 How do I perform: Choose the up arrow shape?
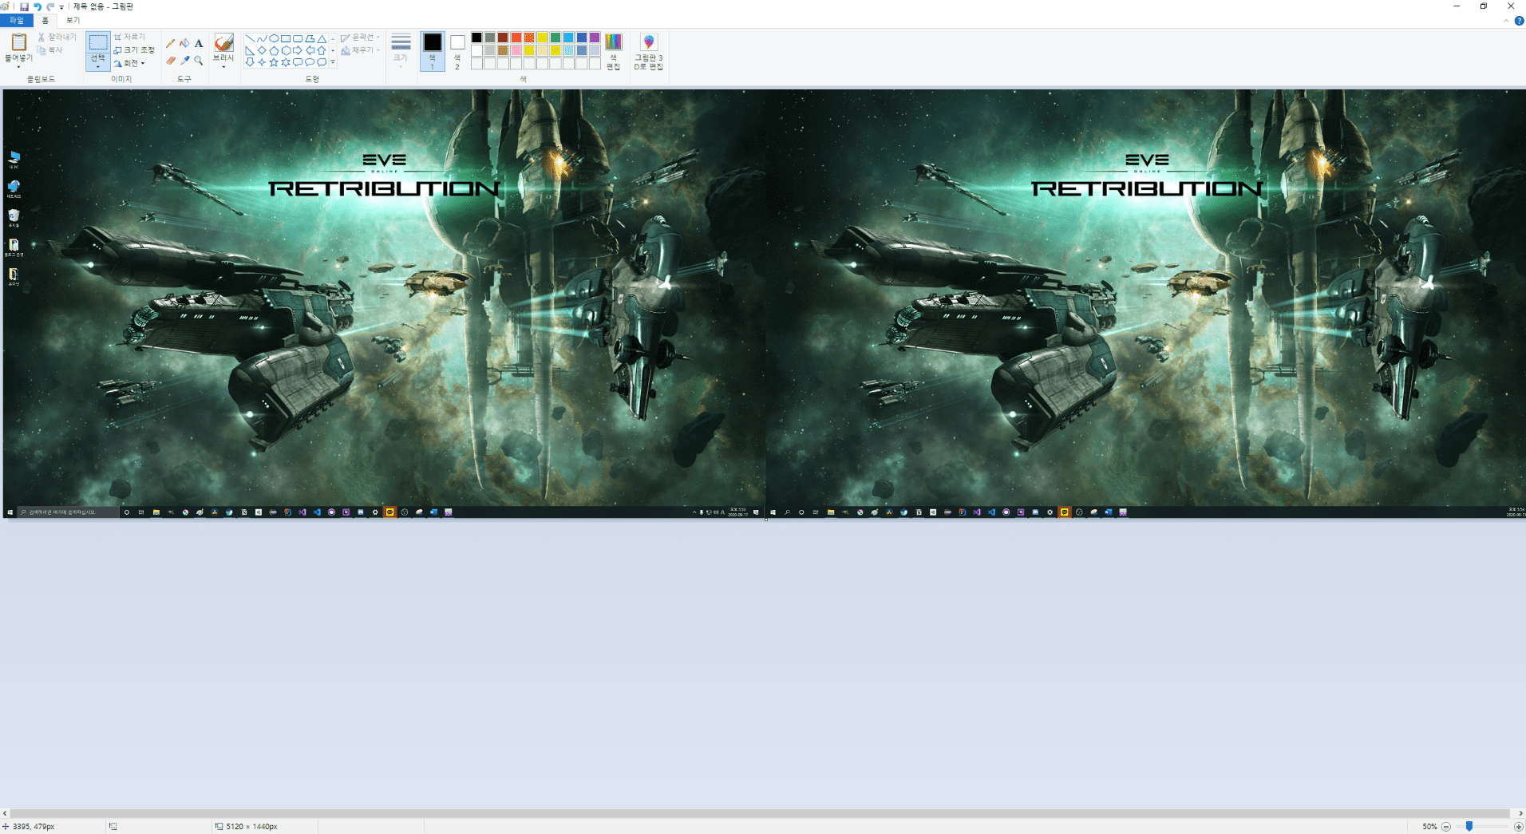click(x=322, y=50)
